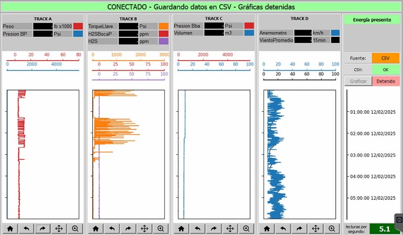403x235 pixels.
Task: Click the Graficar button
Action: tap(358, 81)
